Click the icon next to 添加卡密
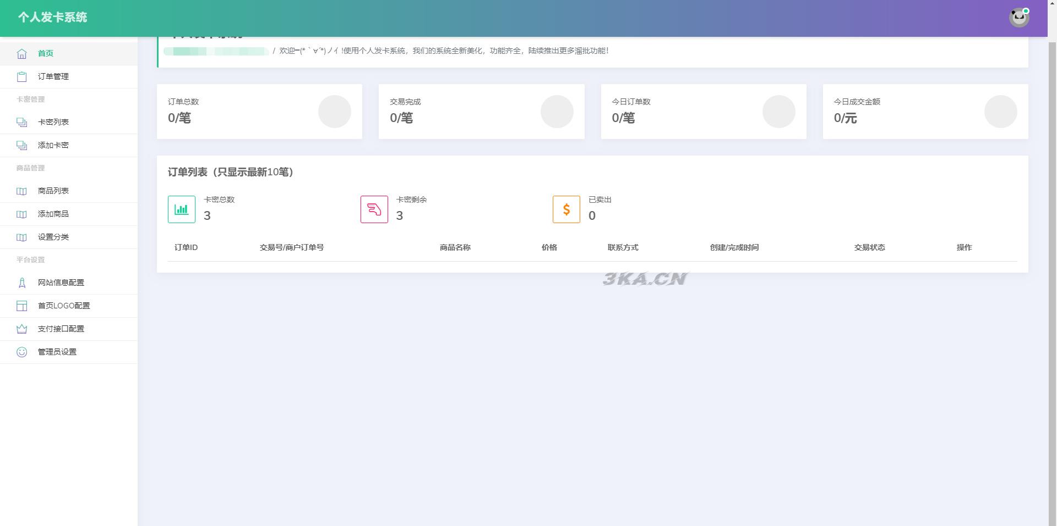Image resolution: width=1057 pixels, height=526 pixels. (x=21, y=145)
